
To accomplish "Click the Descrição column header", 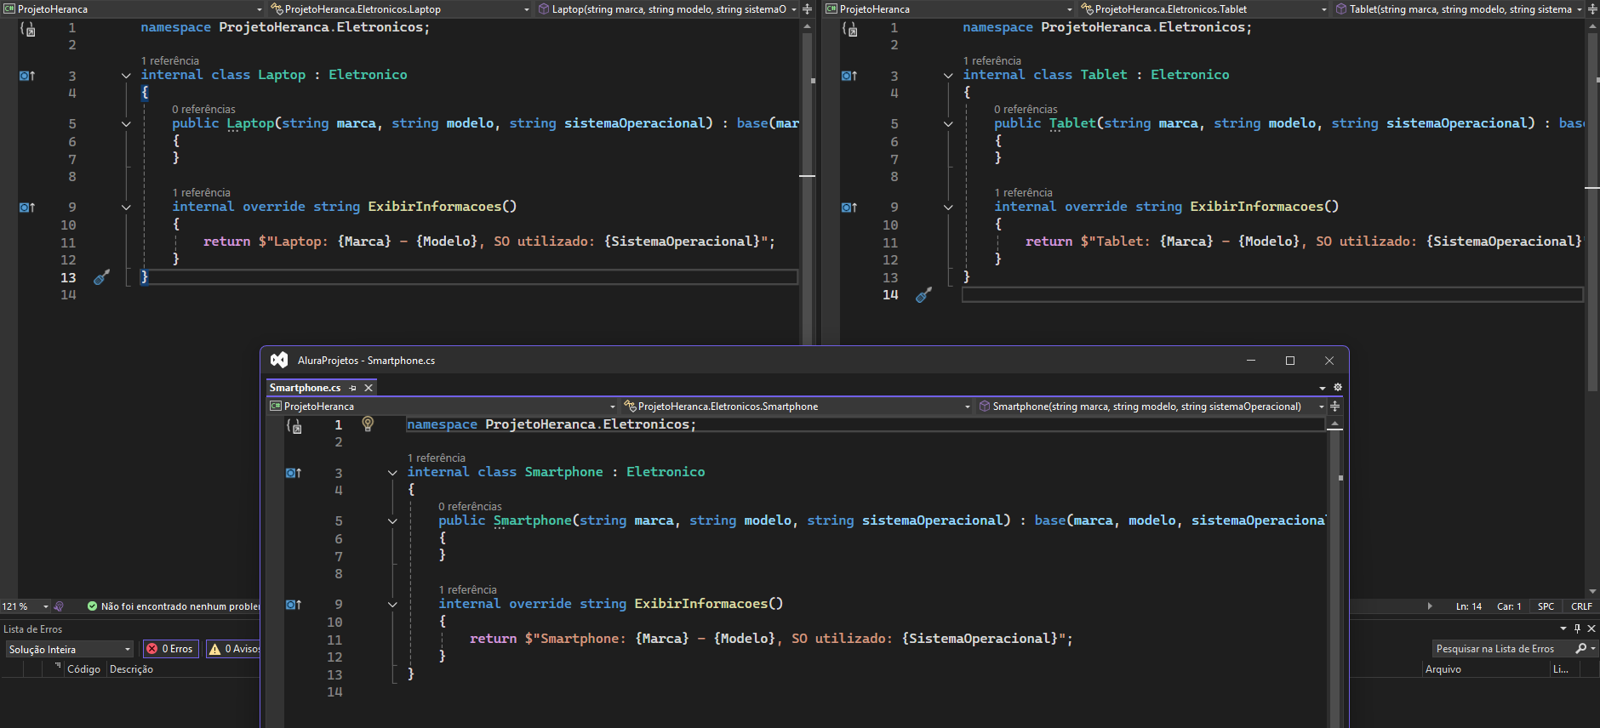I will pos(131,669).
